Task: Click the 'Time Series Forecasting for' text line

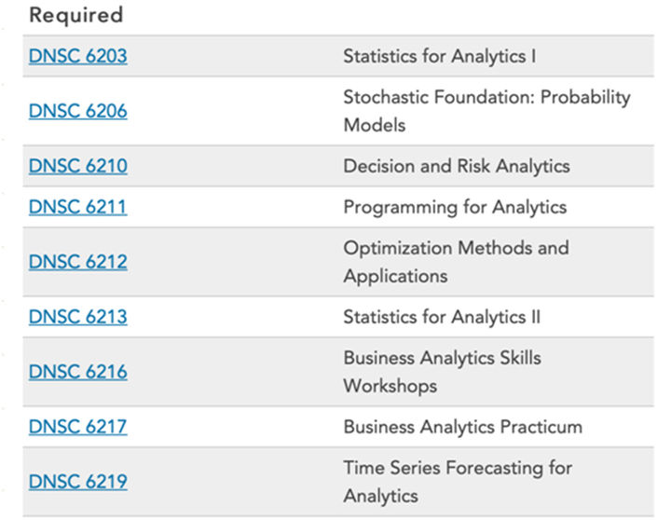Action: tap(458, 468)
